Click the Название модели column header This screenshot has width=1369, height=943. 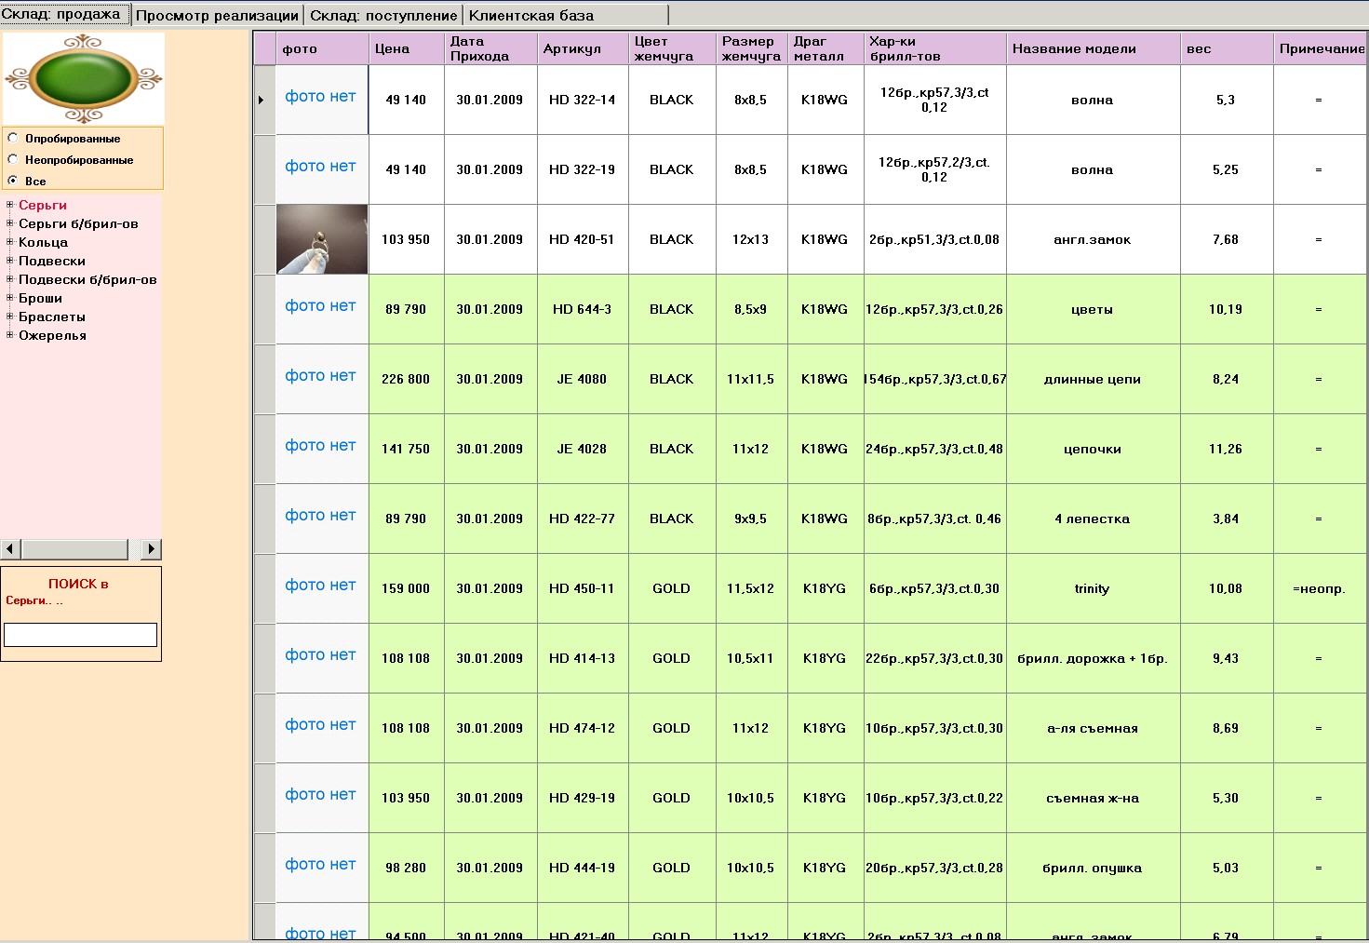[1093, 48]
